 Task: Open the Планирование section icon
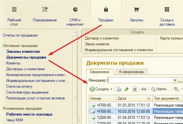45,9
